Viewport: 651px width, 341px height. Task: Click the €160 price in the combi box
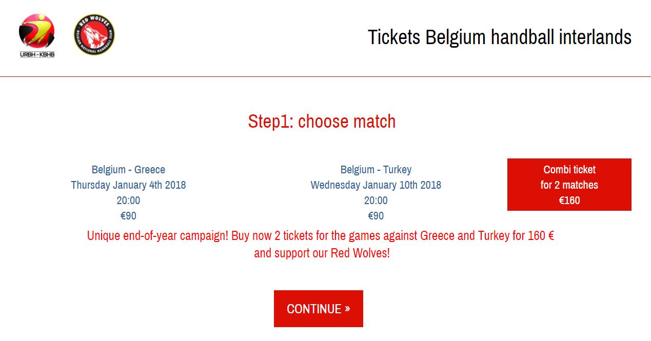point(569,200)
